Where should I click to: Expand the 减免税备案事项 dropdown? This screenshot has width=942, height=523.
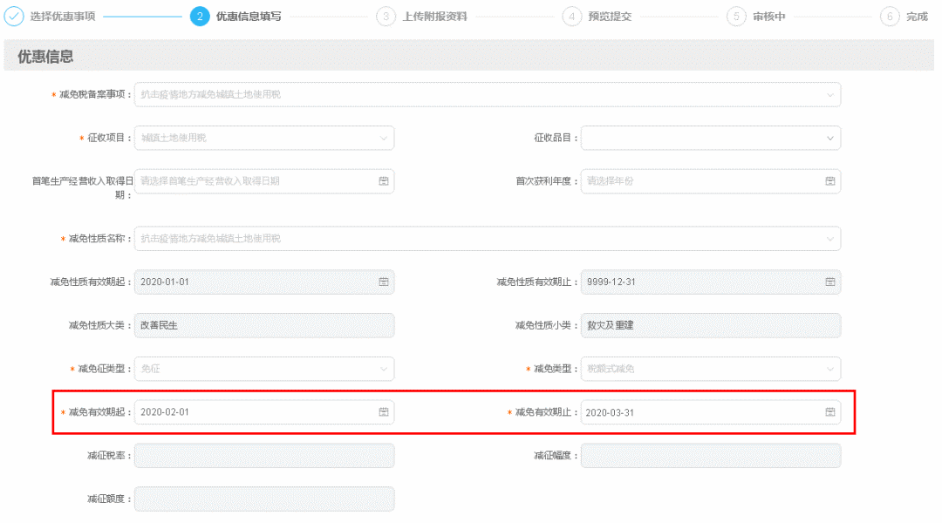point(829,94)
